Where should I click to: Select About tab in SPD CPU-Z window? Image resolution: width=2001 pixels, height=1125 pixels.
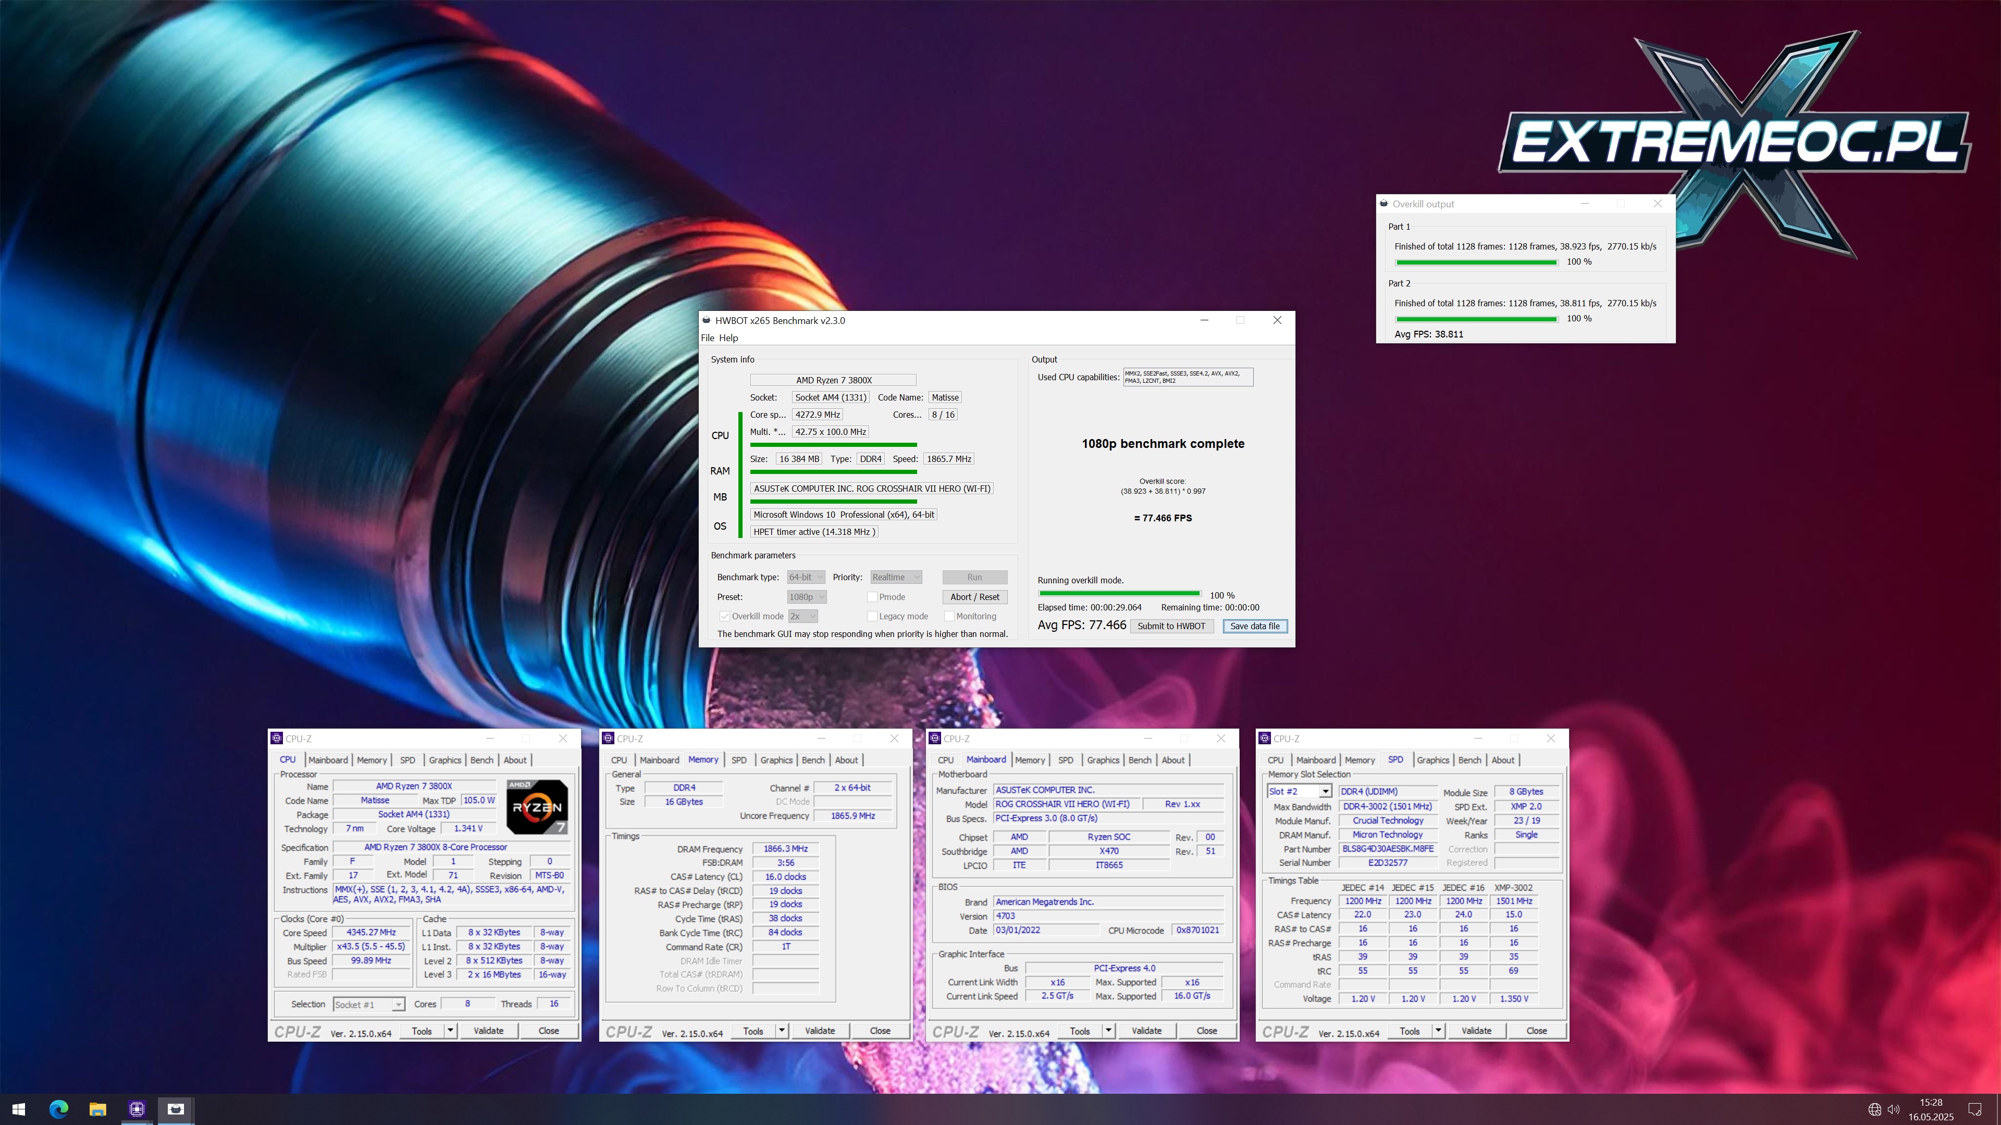1502,760
